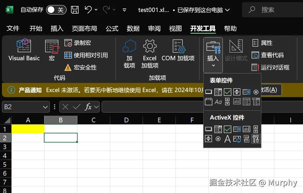Insert an ActiveX abl text box
Image resolution: width=303 pixels, height=193 pixels.
(x=247, y=129)
